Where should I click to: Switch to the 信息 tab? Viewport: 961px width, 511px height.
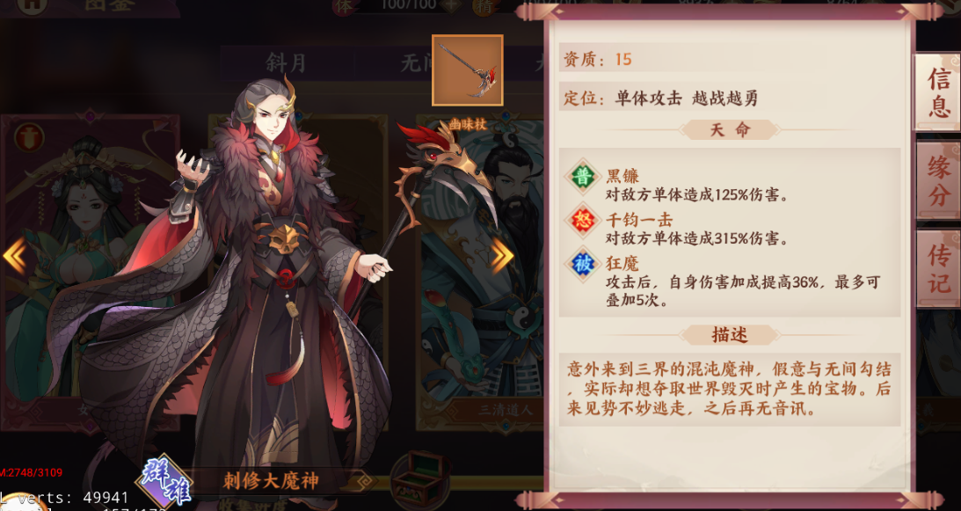click(x=938, y=92)
